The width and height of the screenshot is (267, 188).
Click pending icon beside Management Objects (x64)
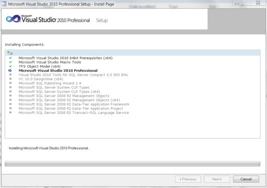click(x=10, y=100)
